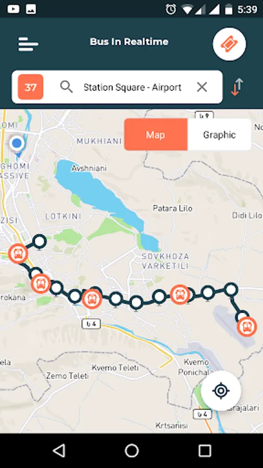Image resolution: width=263 pixels, height=468 pixels.
Task: Tap the orange 37 route number badge
Action: [x=31, y=87]
